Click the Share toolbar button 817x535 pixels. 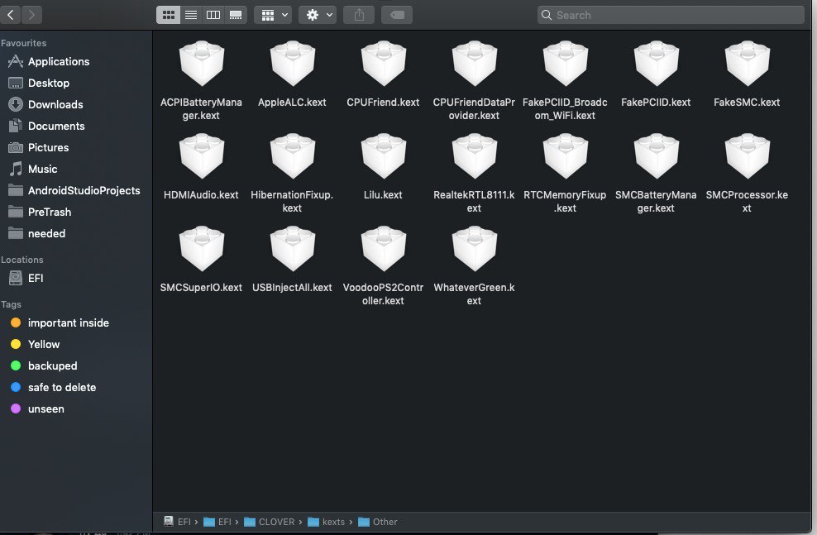pyautogui.click(x=359, y=15)
